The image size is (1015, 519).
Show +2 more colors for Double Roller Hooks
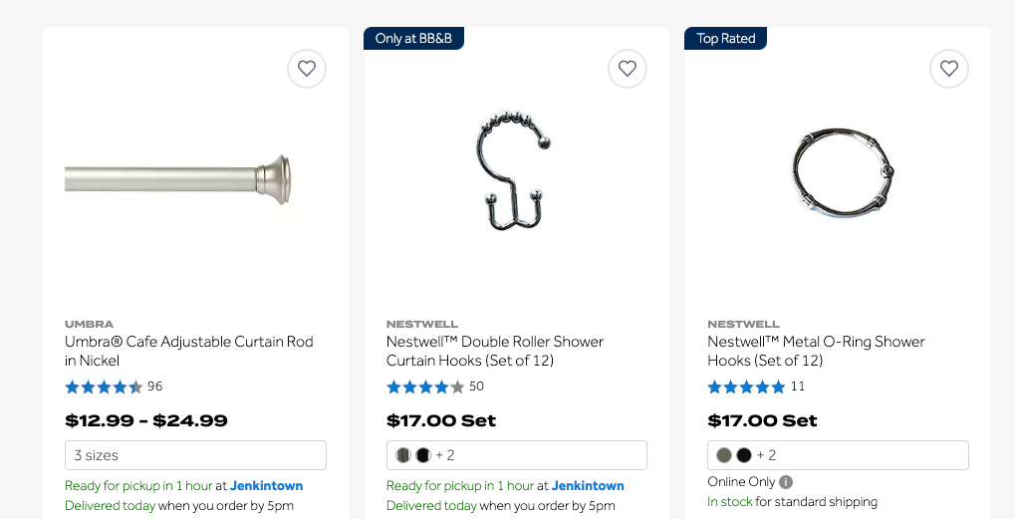[x=445, y=455]
